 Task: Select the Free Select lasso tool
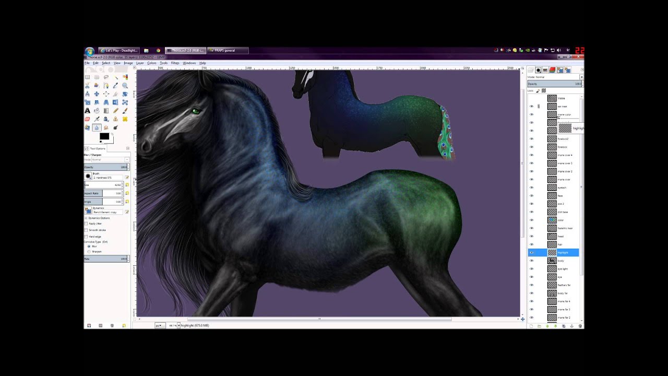[106, 77]
